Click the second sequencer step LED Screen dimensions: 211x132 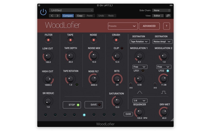pos(55,115)
